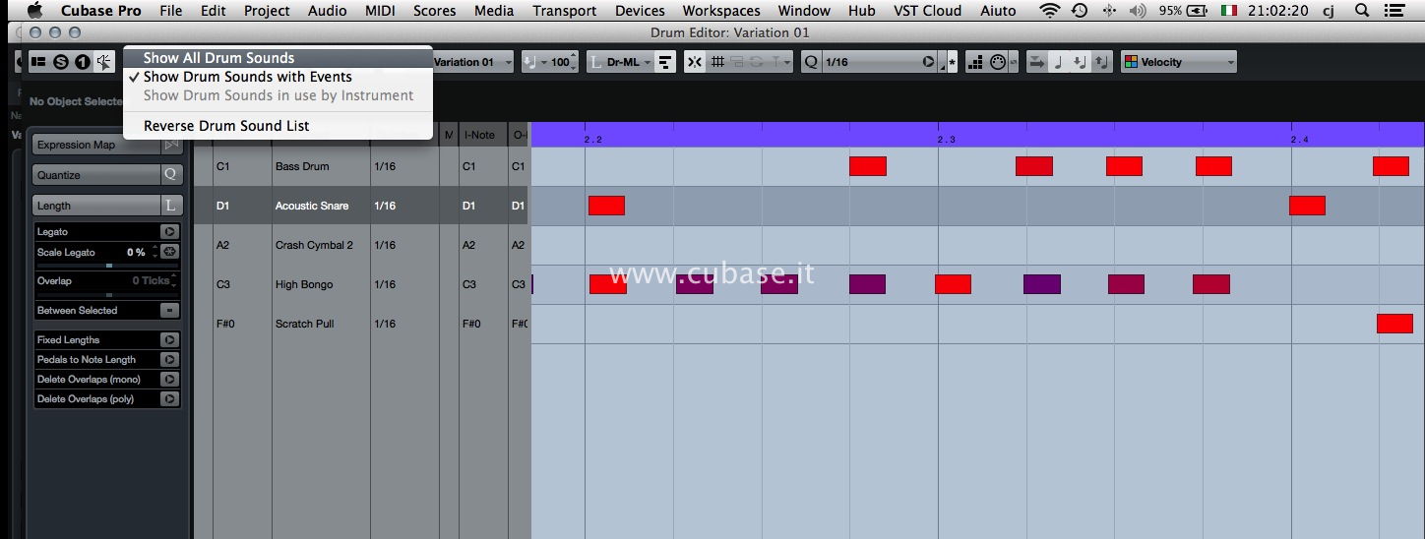Select the red Scratch Pull note

coord(1394,324)
